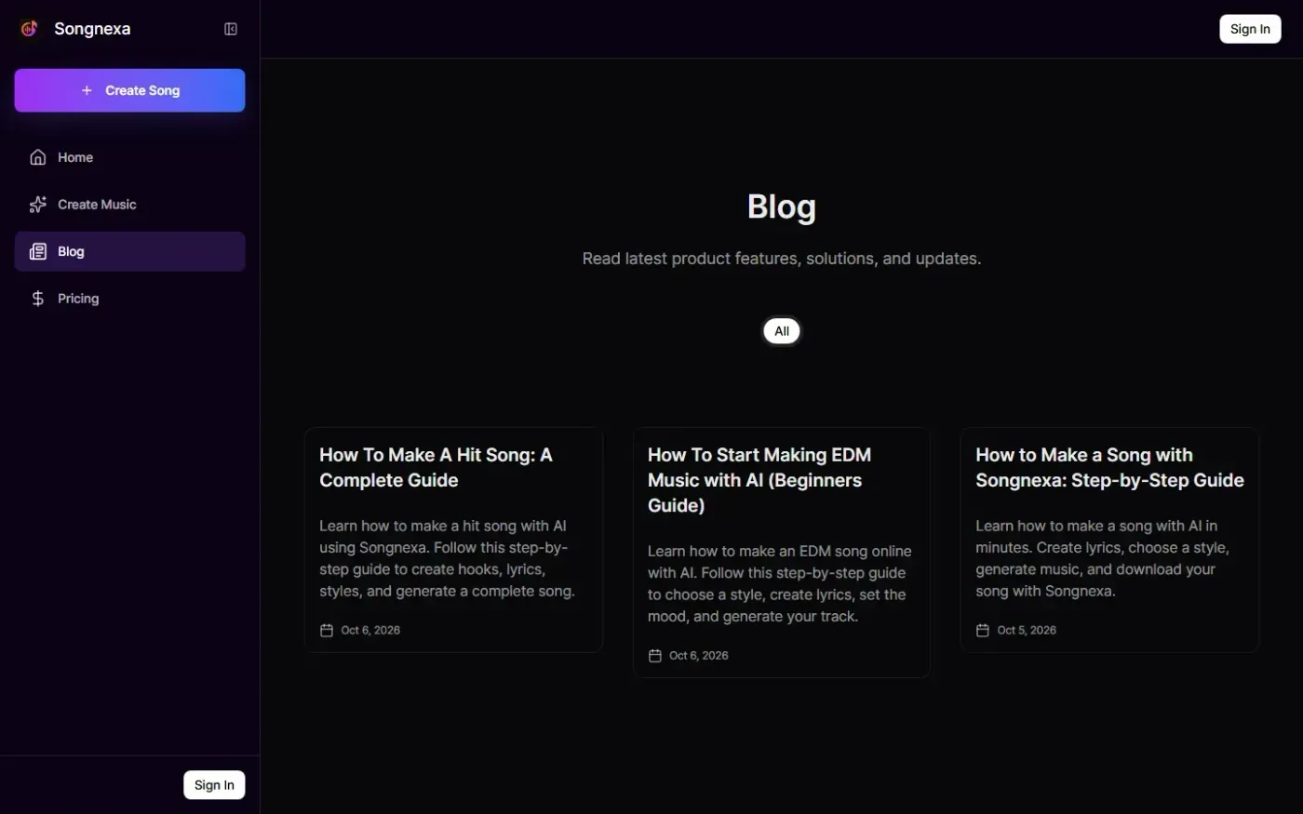Click calendar icon on Step-by-Step Guide card
The height and width of the screenshot is (814, 1303).
[x=983, y=631]
